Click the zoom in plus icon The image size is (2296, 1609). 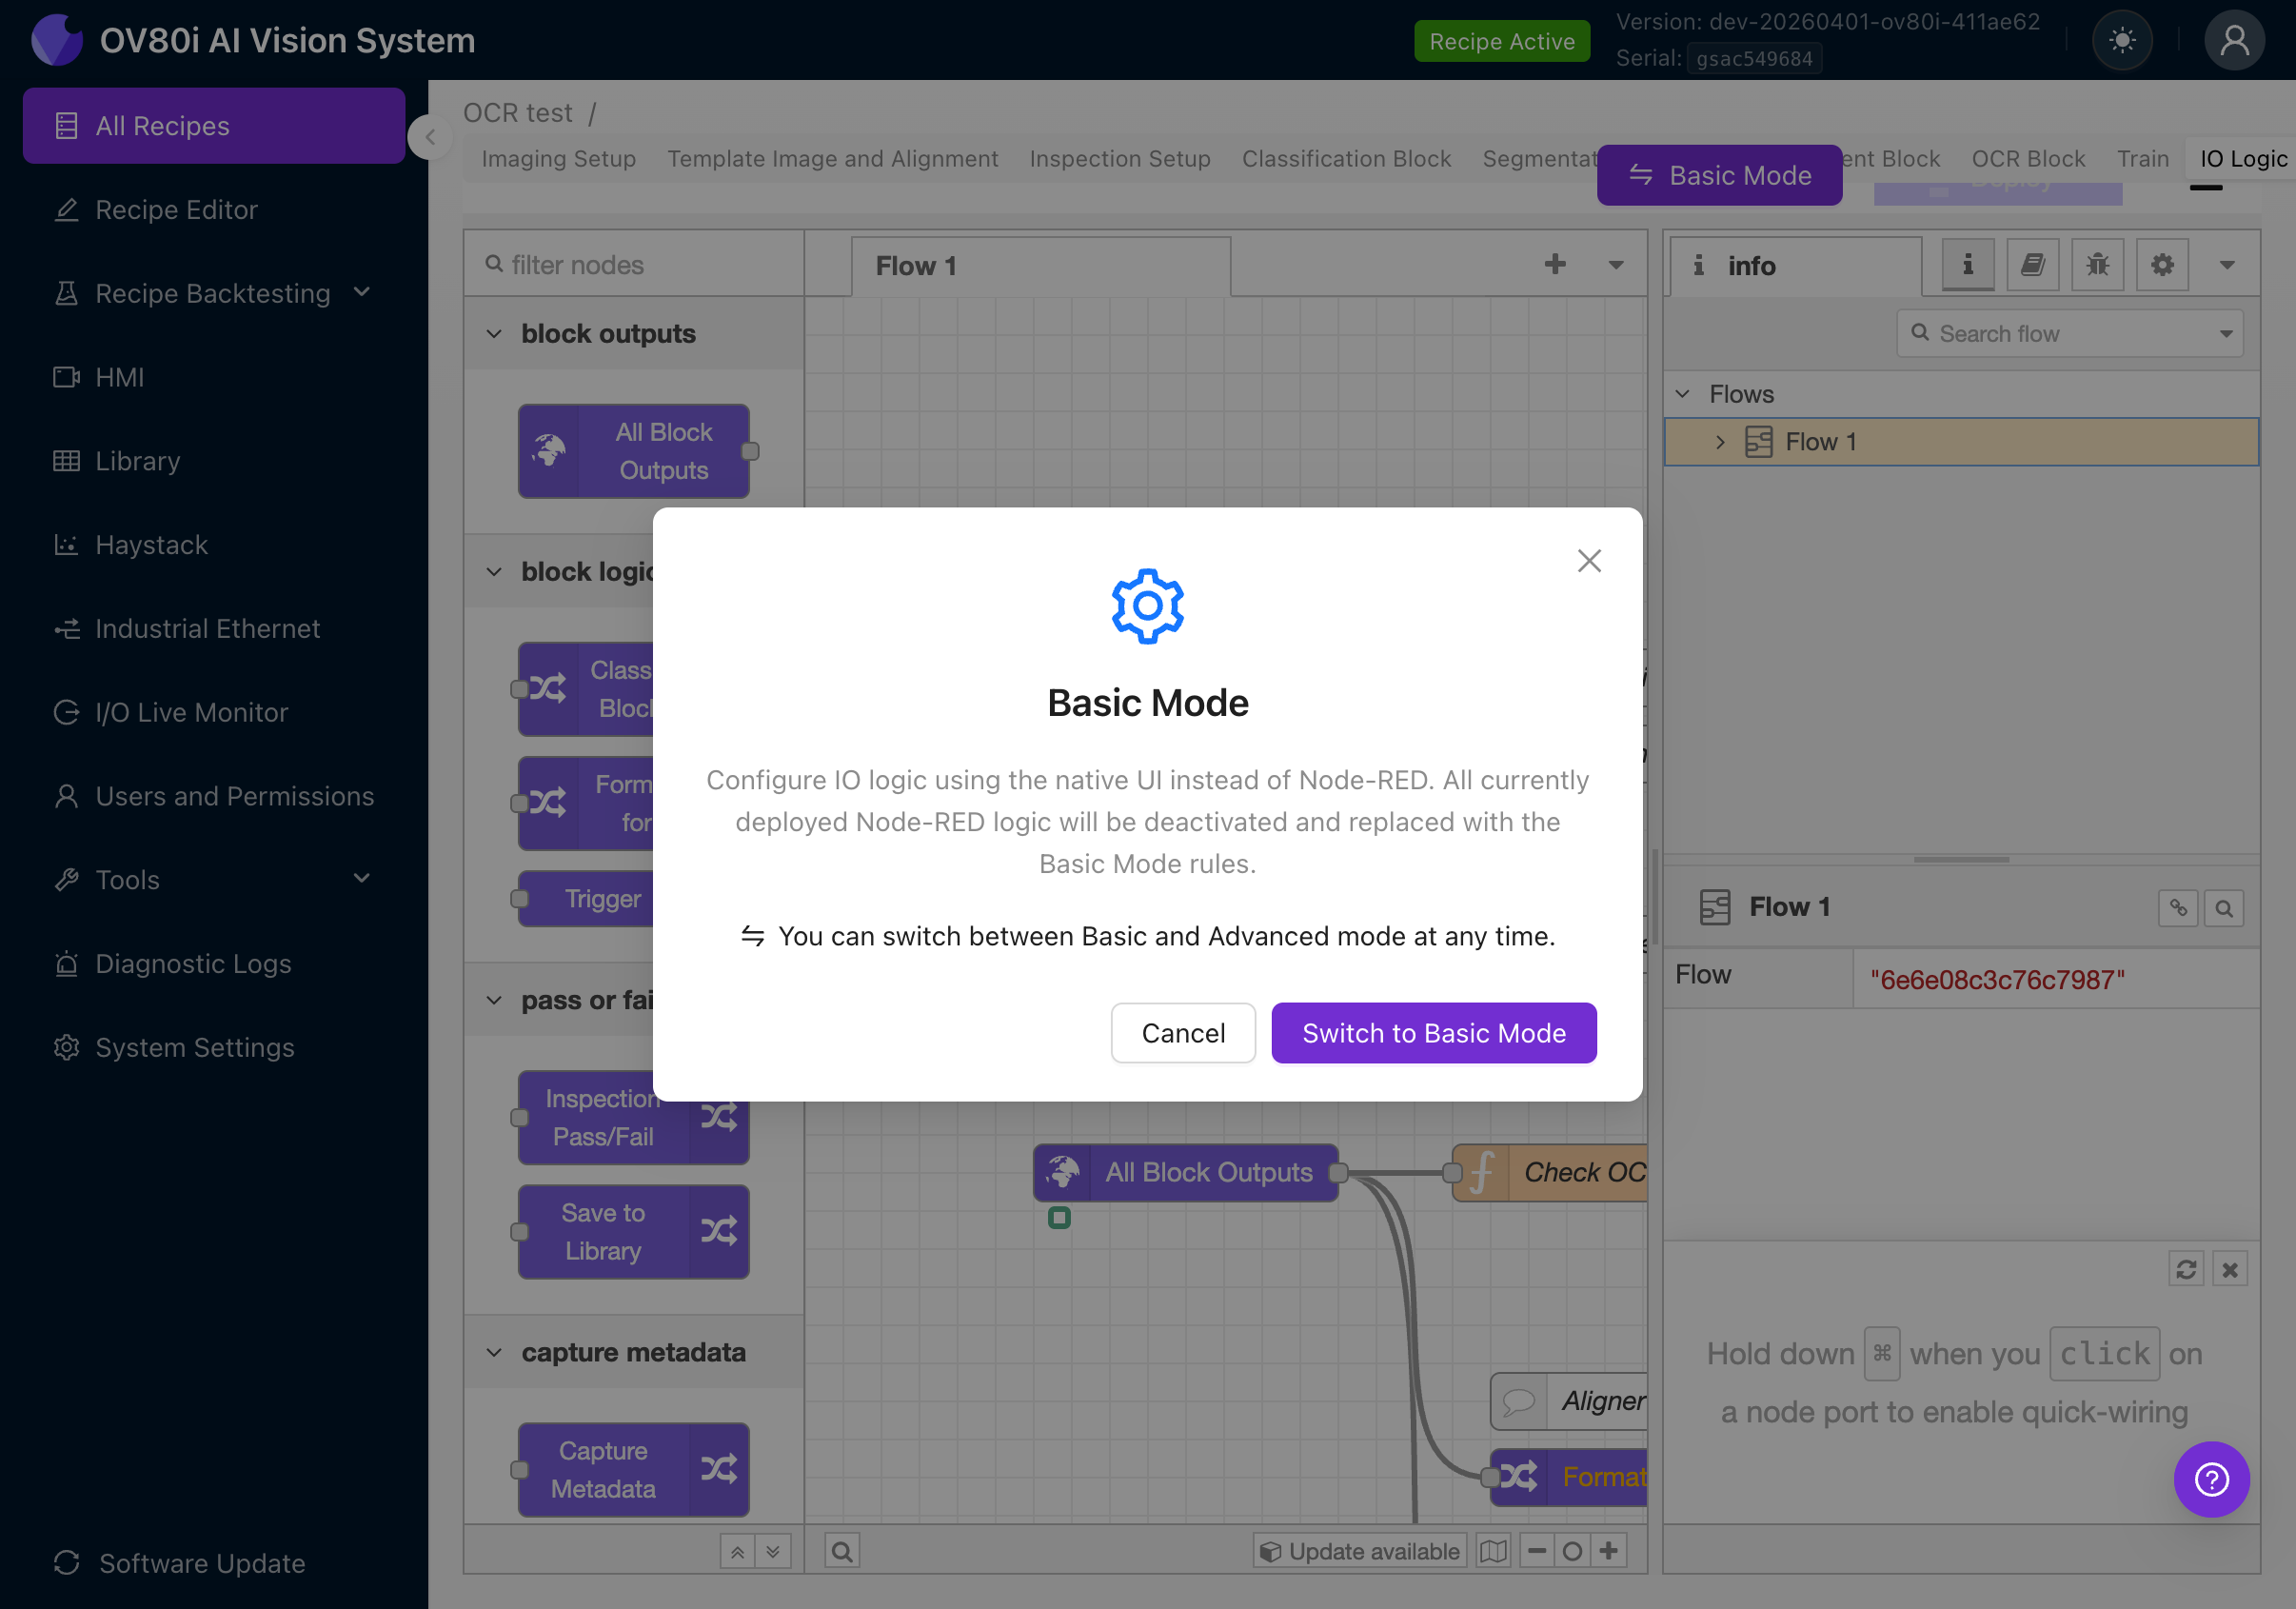(x=1609, y=1551)
